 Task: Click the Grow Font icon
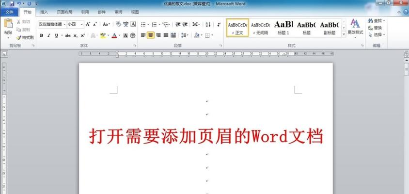click(x=88, y=24)
